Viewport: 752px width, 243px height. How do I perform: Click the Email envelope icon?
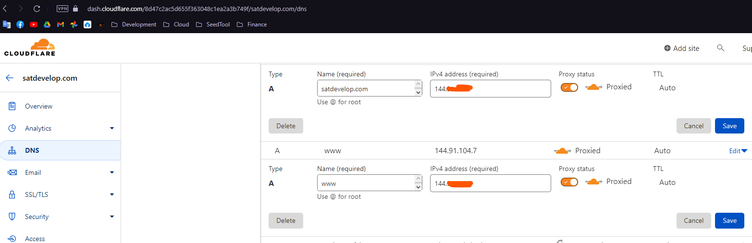pyautogui.click(x=12, y=172)
